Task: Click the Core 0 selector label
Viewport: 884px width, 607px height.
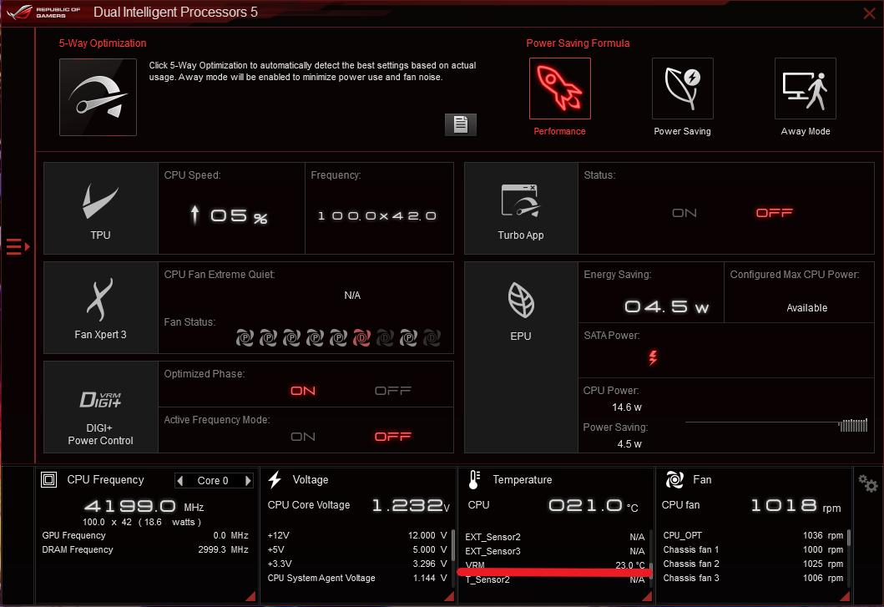Action: click(213, 481)
